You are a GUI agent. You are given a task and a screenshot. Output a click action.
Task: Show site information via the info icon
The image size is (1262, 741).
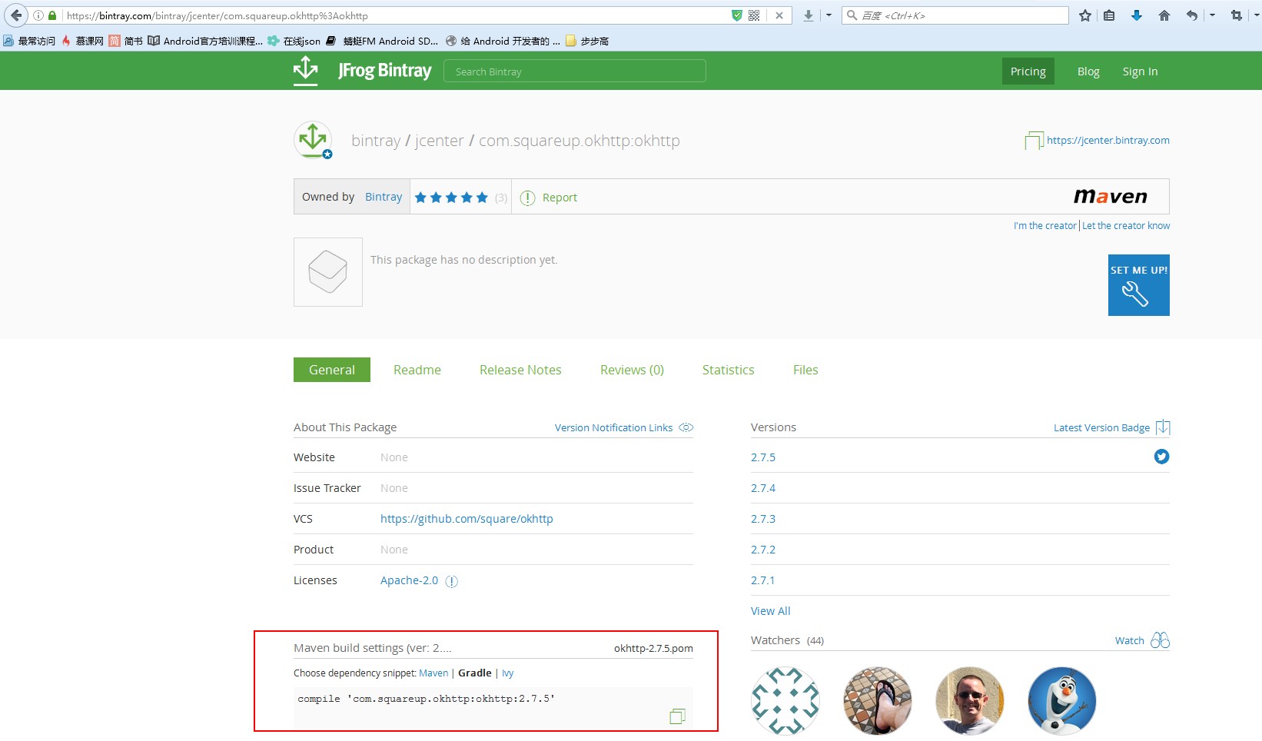tap(38, 15)
